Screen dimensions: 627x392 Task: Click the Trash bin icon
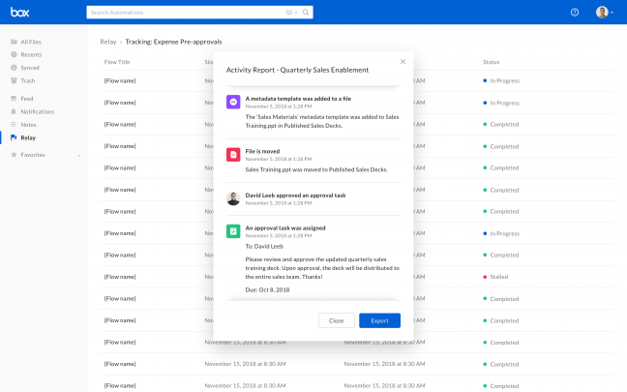(14, 80)
